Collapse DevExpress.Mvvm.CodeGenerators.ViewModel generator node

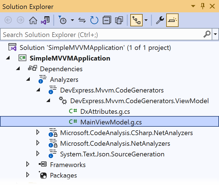coord(48,100)
